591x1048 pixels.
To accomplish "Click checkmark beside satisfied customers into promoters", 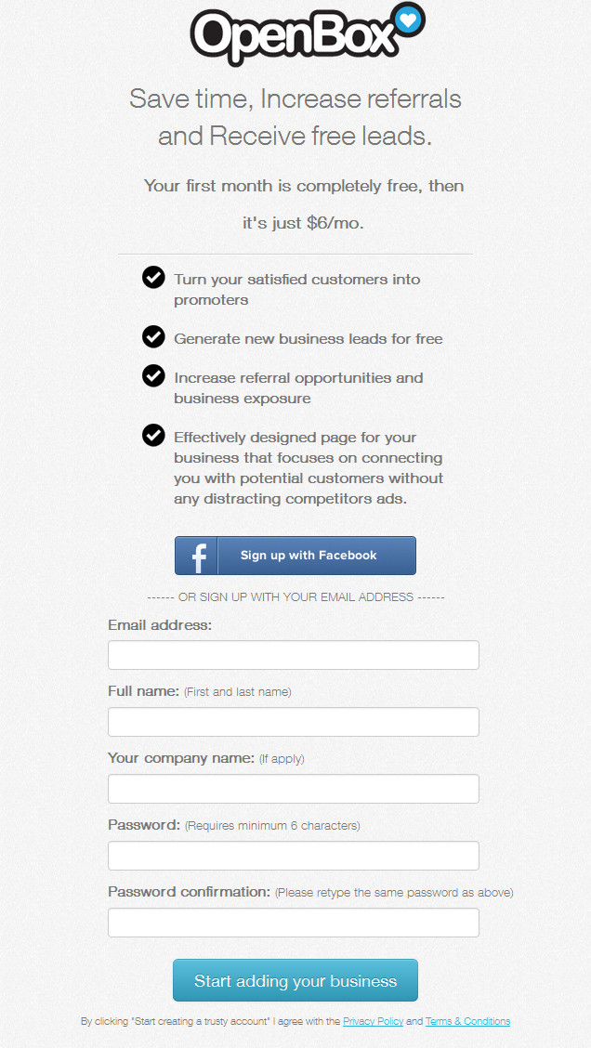I will coord(153,277).
